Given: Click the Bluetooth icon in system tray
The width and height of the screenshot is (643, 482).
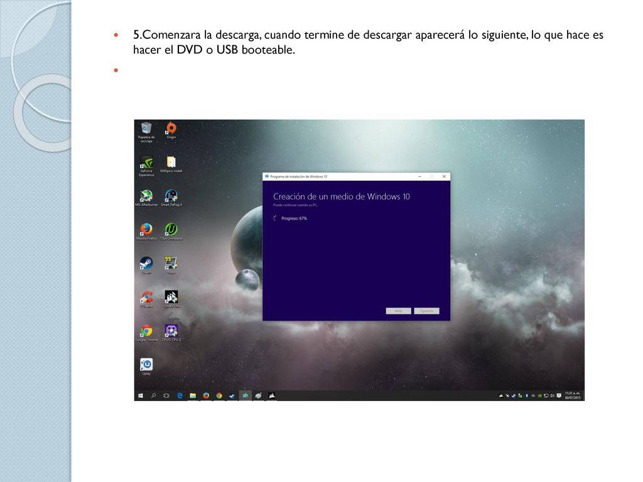Looking at the screenshot, I should click(x=527, y=395).
